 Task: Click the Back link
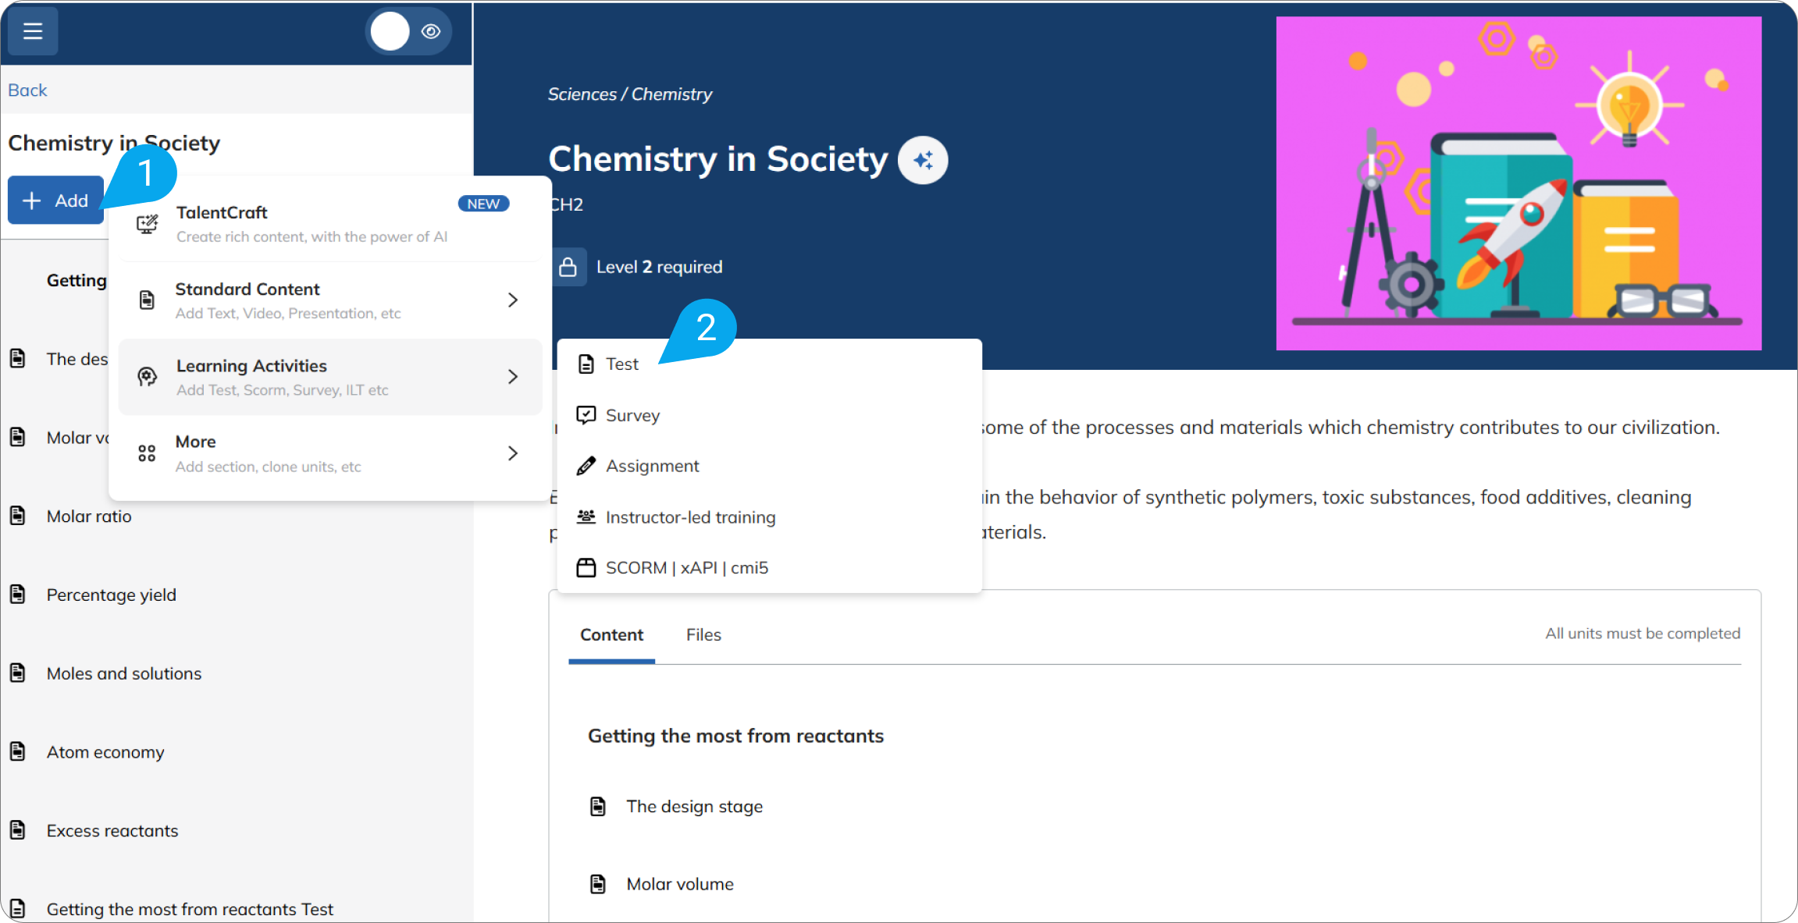(27, 91)
